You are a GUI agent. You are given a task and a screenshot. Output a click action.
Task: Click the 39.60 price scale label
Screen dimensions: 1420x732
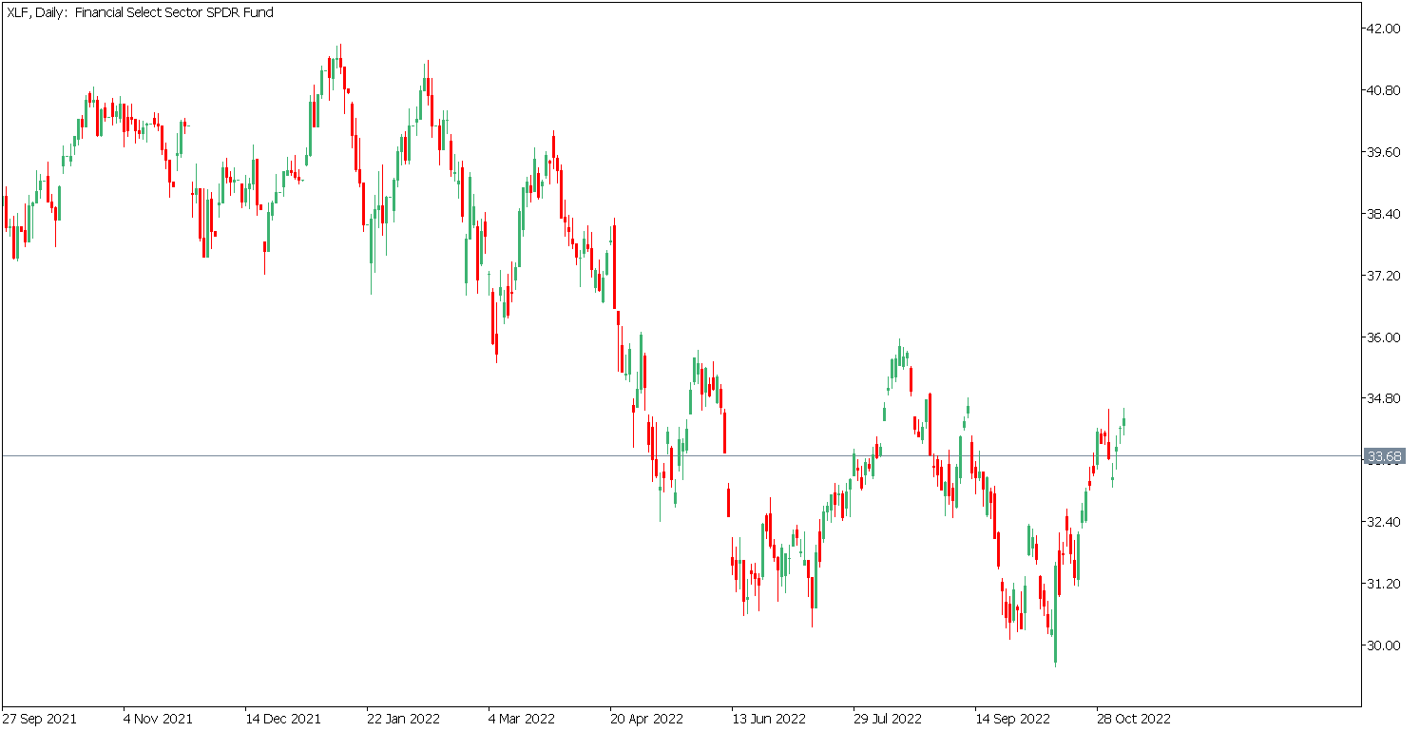pyautogui.click(x=1383, y=152)
